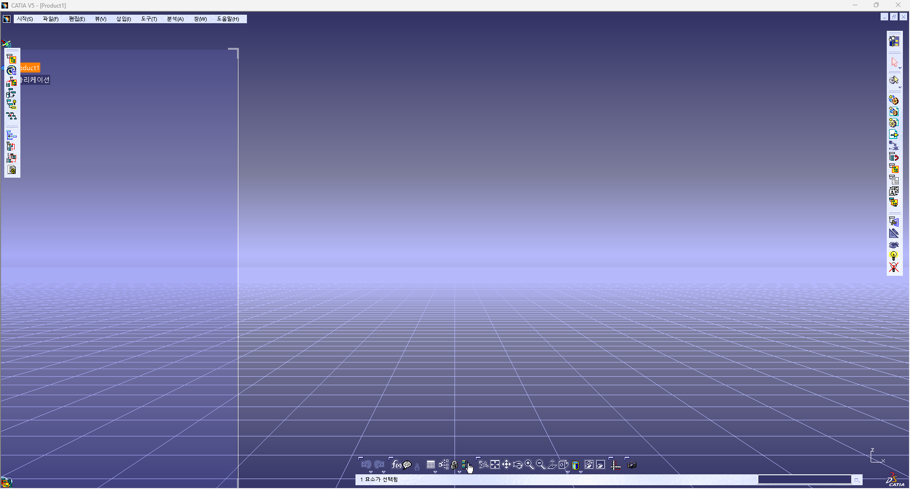Open the 도움말(H) menu
The height and width of the screenshot is (489, 910).
(x=228, y=19)
